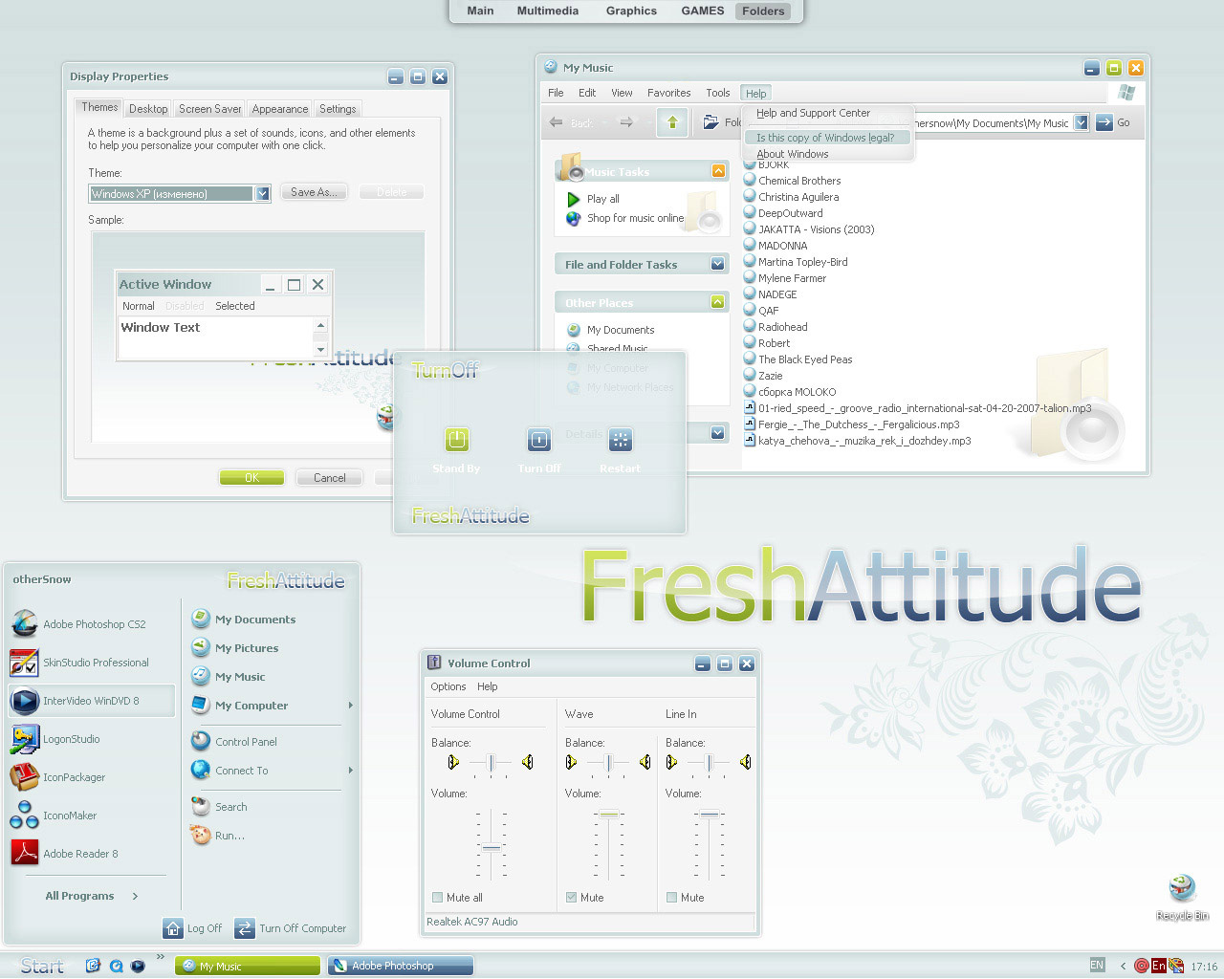Image resolution: width=1224 pixels, height=979 pixels.
Task: Click the Volume Control volume slider
Action: (492, 847)
